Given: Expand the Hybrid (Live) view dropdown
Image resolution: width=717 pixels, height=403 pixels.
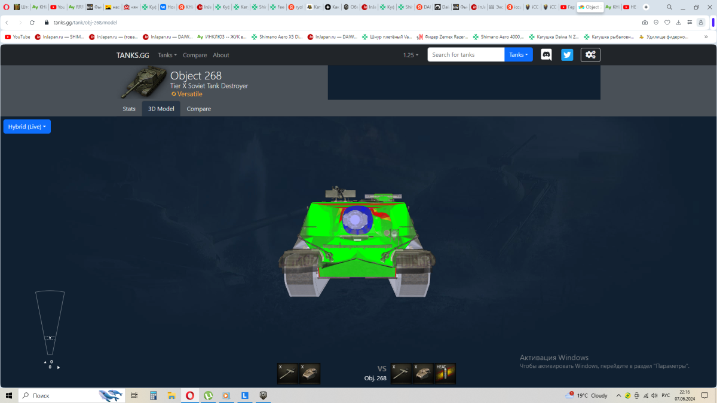Looking at the screenshot, I should (x=27, y=127).
